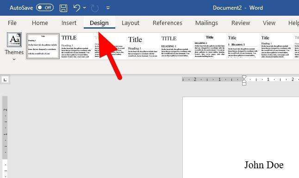Image resolution: width=299 pixels, height=178 pixels.
Task: Select the first bordered document style thumbnail
Action: pos(43,46)
